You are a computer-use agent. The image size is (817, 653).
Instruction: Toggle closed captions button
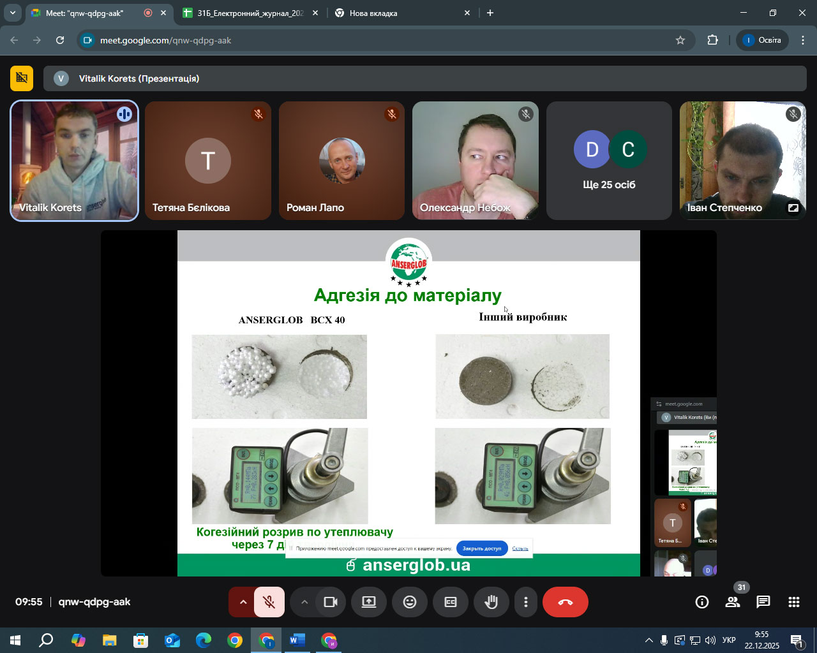pos(451,602)
